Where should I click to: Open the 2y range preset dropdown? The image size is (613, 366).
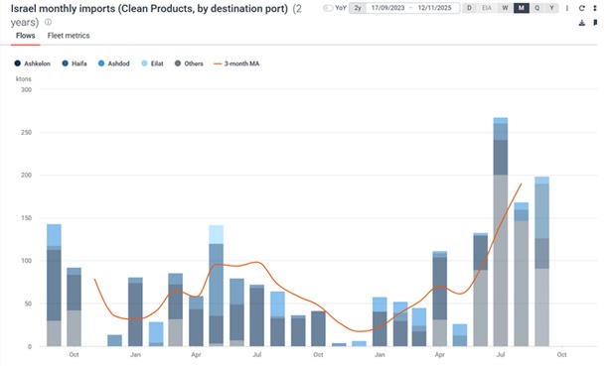click(x=358, y=8)
